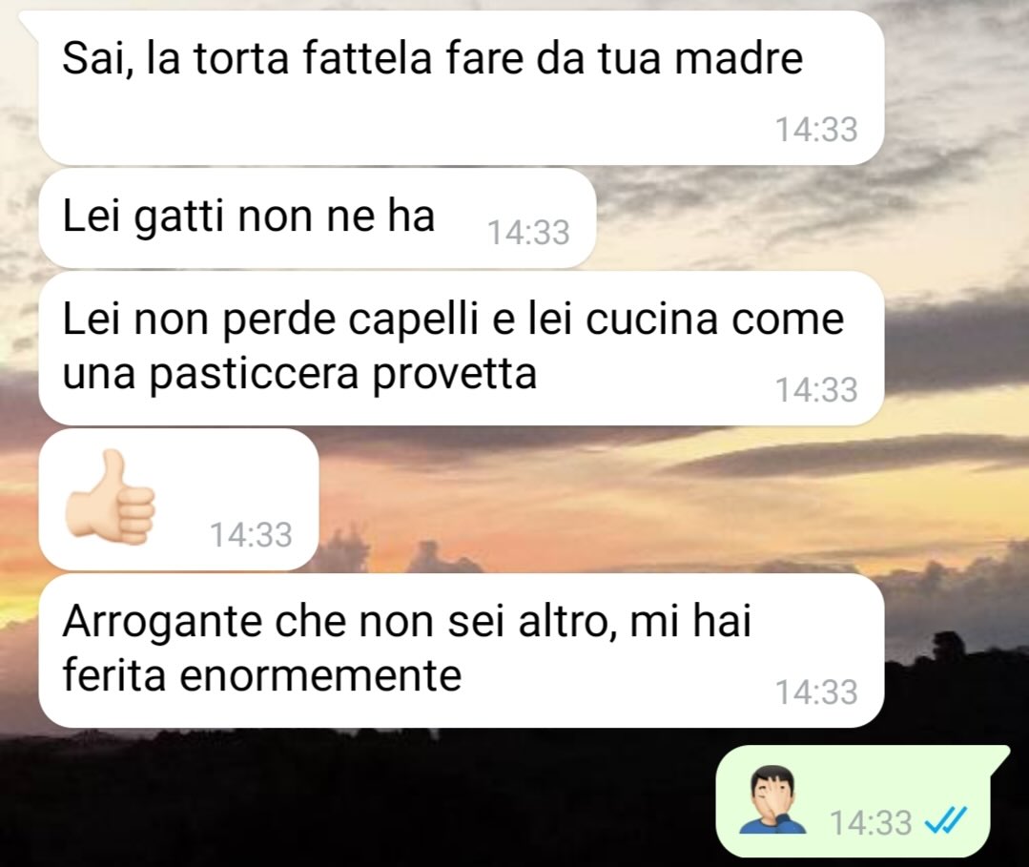This screenshot has width=1029, height=867.
Task: Tap the facepalm emoji in green bubble
Action: coord(772,802)
